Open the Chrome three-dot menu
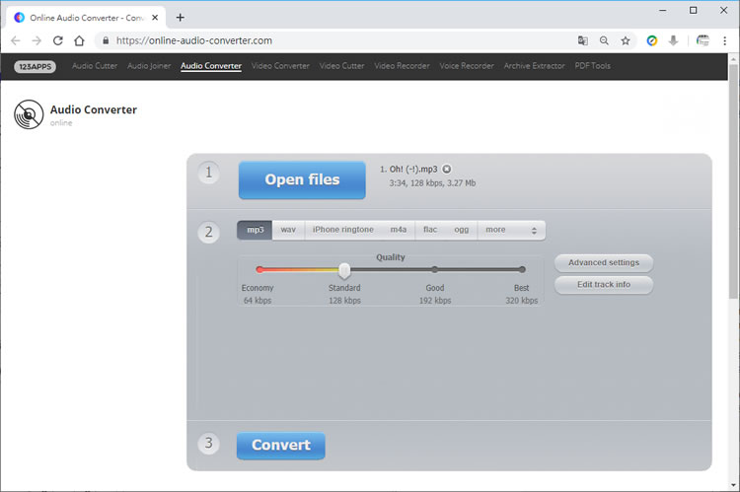The image size is (740, 492). 724,40
